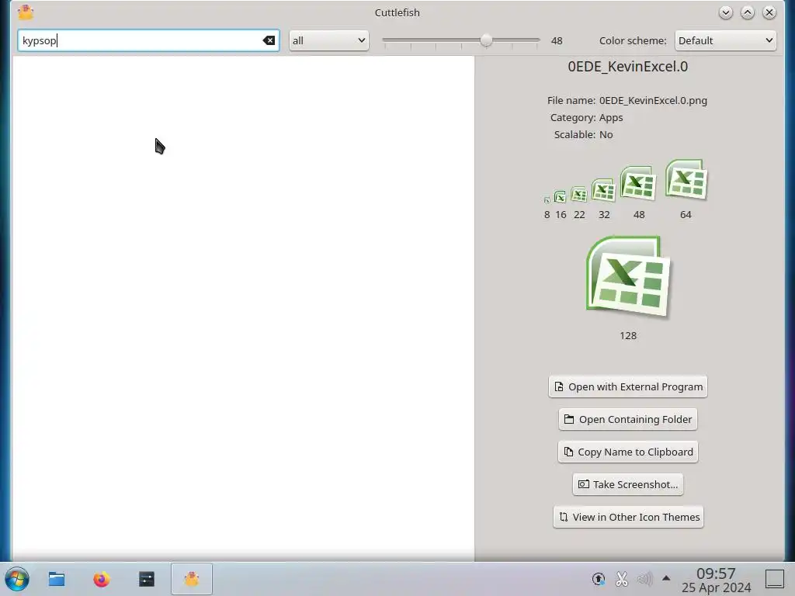The image size is (795, 596).
Task: Click the clipboard scissors tray icon
Action: point(622,579)
